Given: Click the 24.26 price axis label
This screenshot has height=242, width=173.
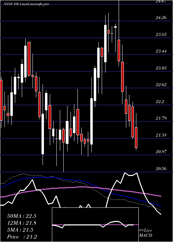Looking at the screenshot, I should click(161, 17).
